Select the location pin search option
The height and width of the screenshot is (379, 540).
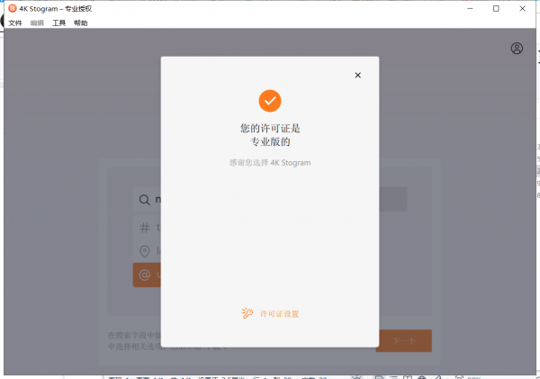[x=145, y=251]
